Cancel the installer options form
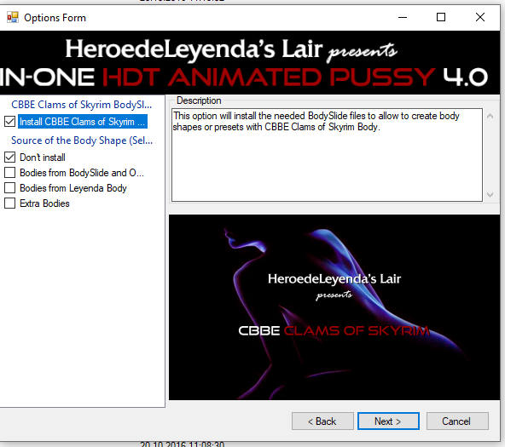This screenshot has height=447, width=505. (x=457, y=421)
